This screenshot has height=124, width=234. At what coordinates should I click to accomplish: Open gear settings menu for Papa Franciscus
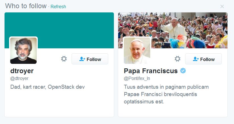[177, 59]
